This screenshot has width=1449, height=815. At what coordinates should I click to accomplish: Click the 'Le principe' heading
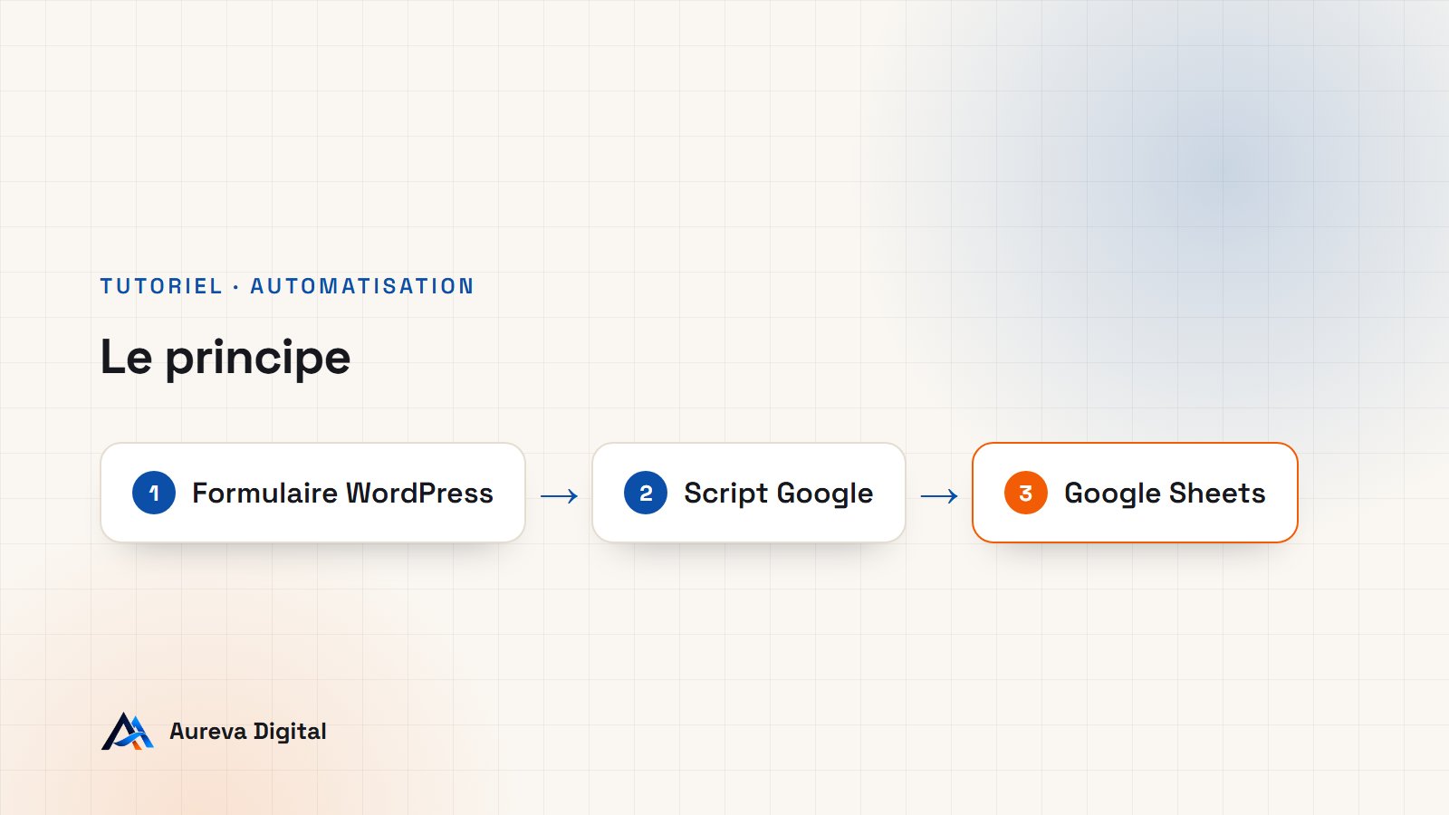point(226,358)
